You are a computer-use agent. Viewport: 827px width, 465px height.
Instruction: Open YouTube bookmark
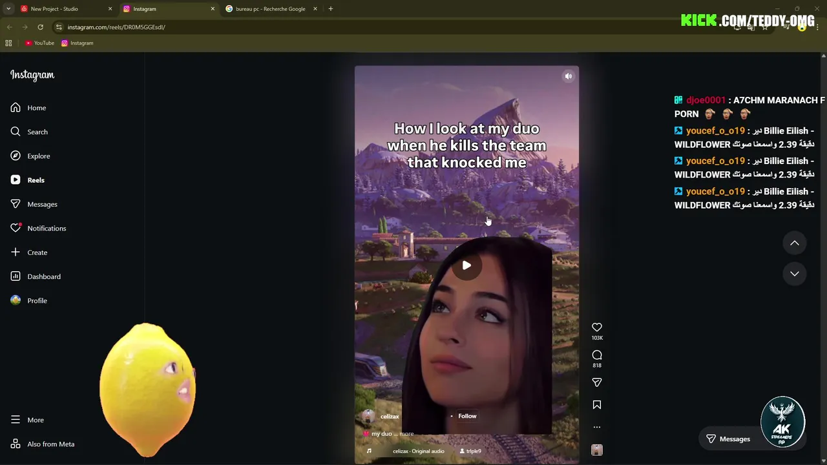click(x=39, y=43)
